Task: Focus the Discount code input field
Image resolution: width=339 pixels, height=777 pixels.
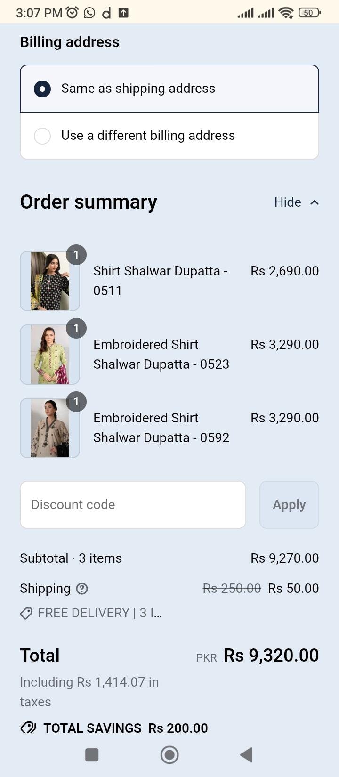Action: 133,505
